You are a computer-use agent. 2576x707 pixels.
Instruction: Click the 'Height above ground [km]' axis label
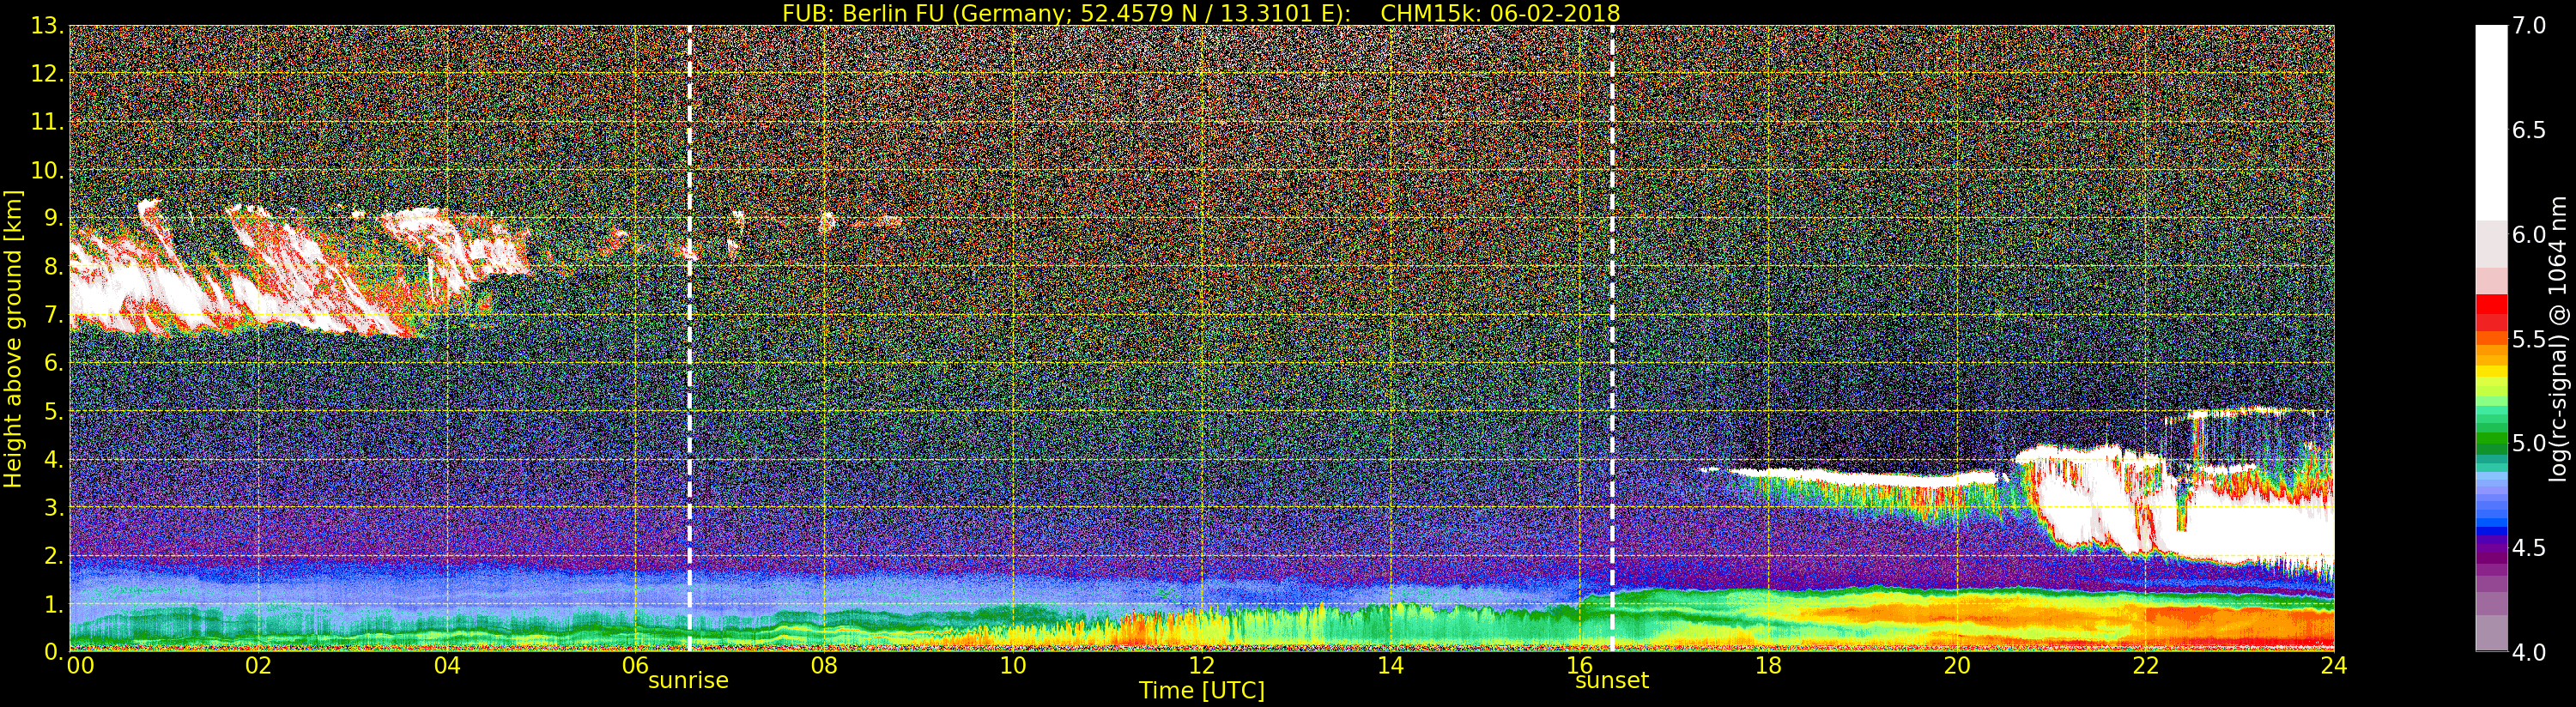[x=13, y=339]
